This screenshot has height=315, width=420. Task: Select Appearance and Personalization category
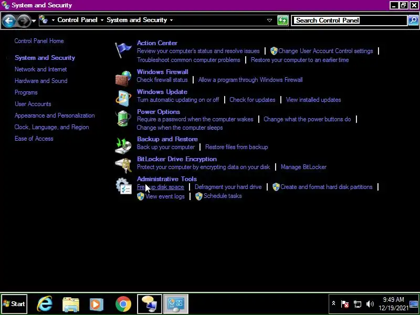tap(55, 115)
